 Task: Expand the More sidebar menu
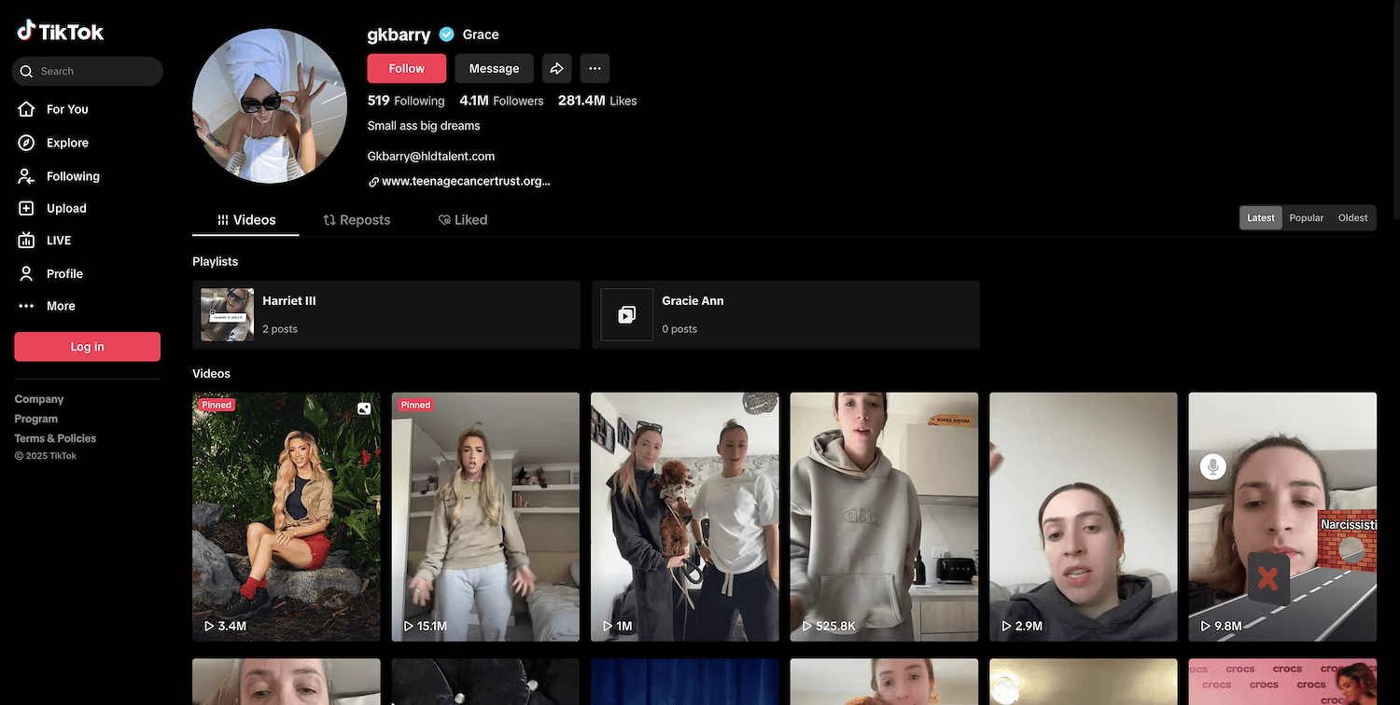60,306
